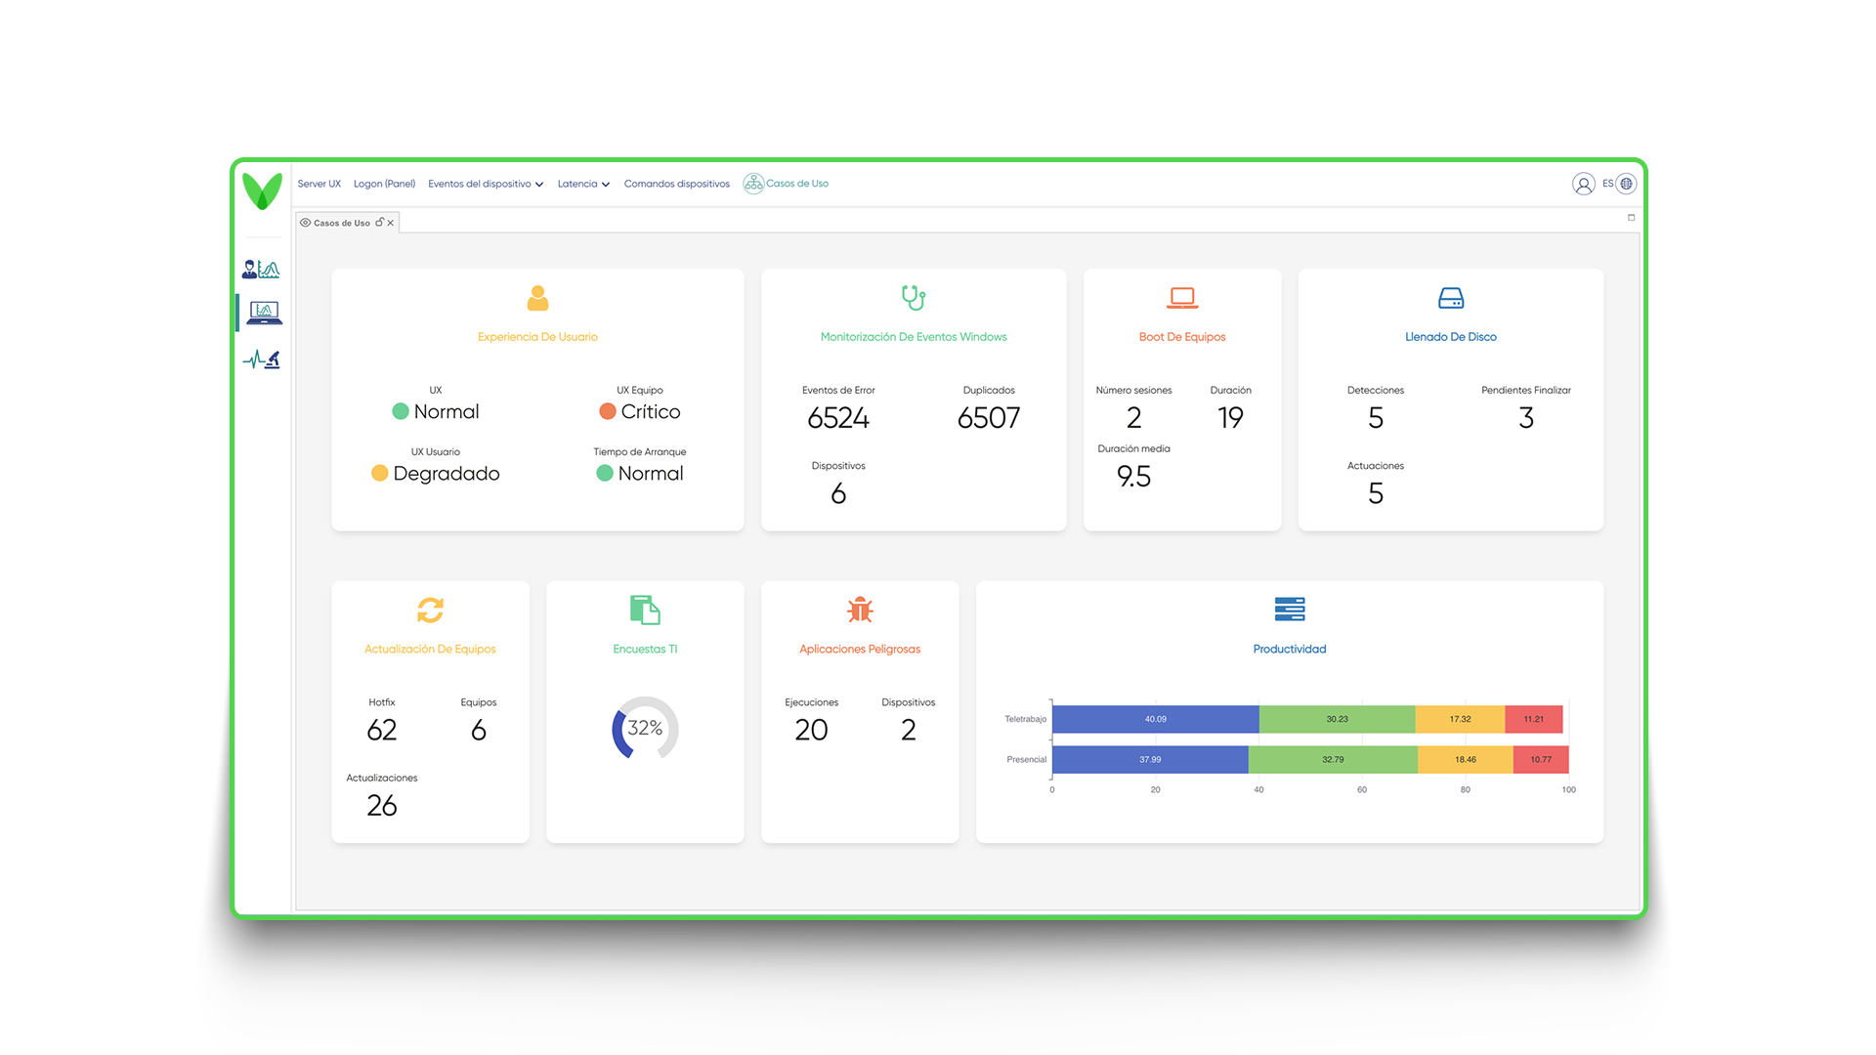1876x1055 pixels.
Task: Open the ES language selector
Action: coord(1608,184)
